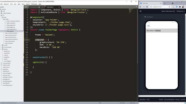The width and height of the screenshot is (186, 104).
Task: Open the Goto menu
Action: point(19,4)
